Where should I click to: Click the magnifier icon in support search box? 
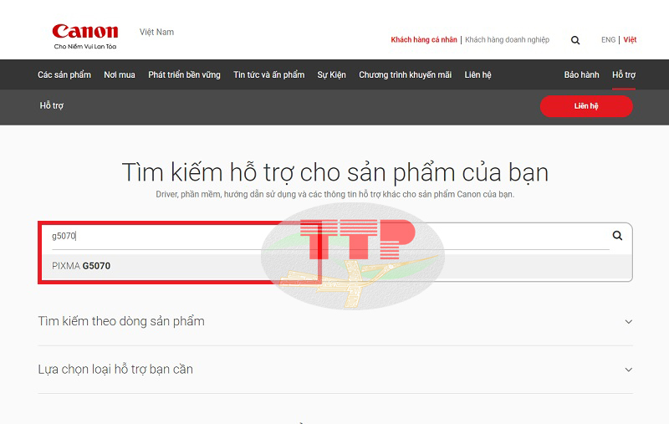pos(617,236)
